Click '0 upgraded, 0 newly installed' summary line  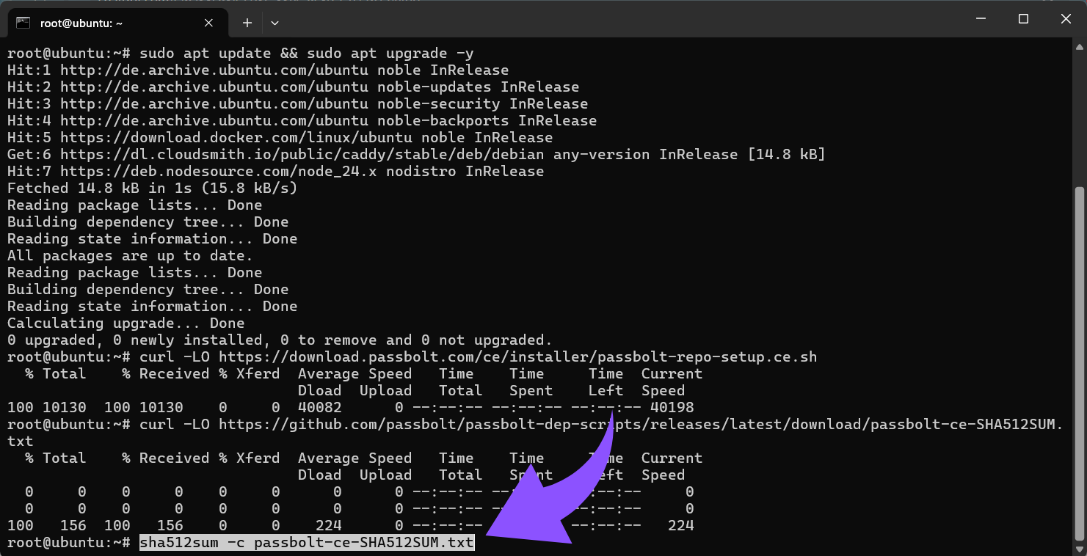point(280,340)
